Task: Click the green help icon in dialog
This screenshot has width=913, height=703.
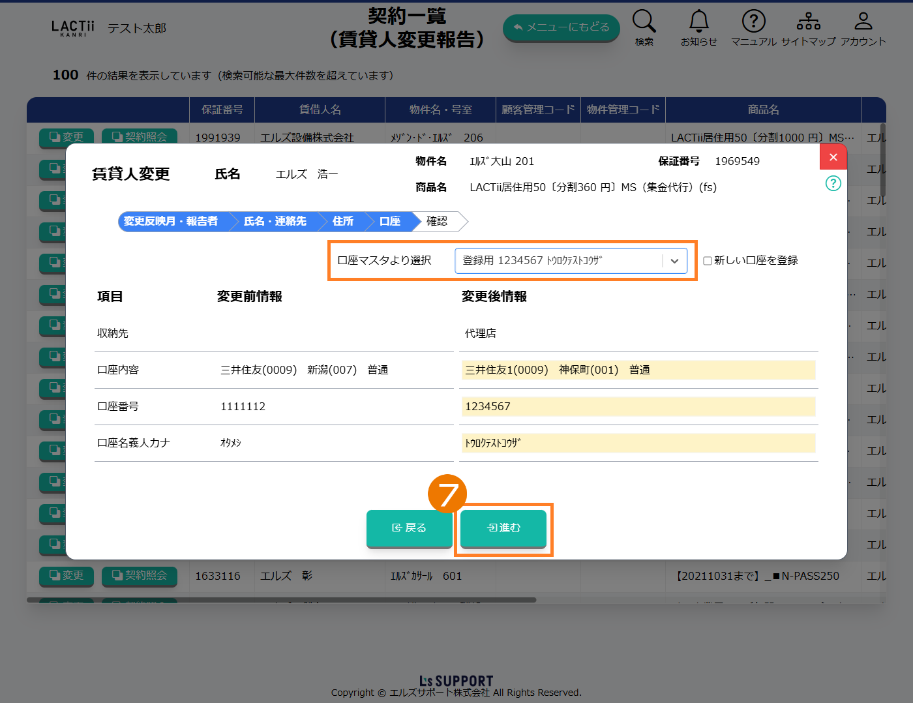Action: click(x=833, y=183)
